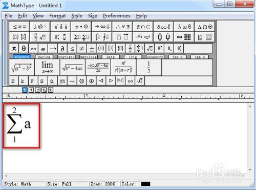The width and height of the screenshot is (256, 190).
Task: Insert the n!/r!(n−r)! expression
Action: pos(123,67)
